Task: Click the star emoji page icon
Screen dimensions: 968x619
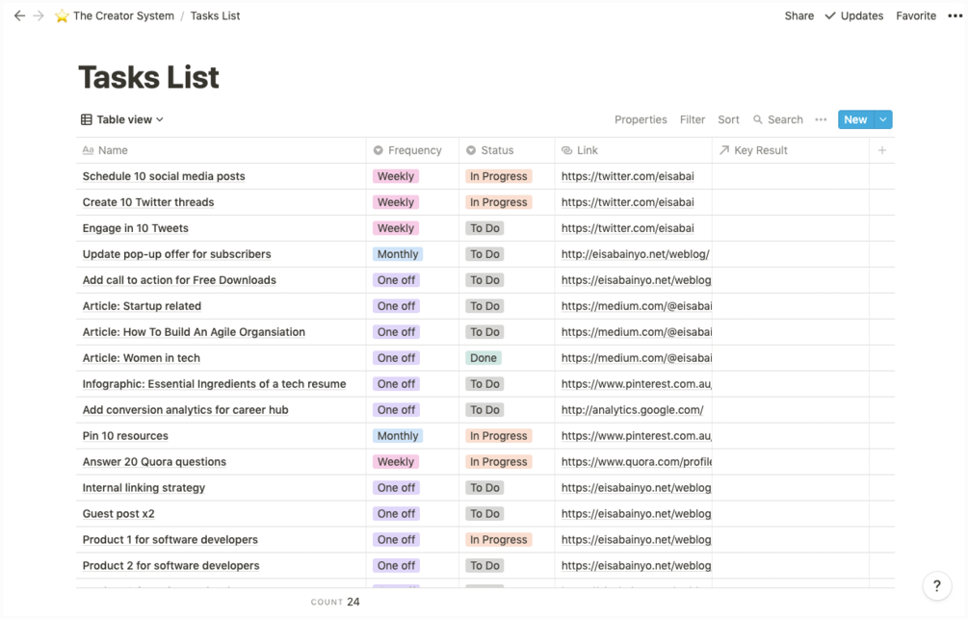Action: click(62, 16)
